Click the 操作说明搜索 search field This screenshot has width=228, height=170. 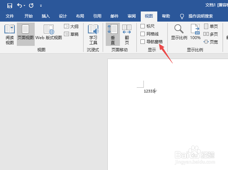(201, 16)
